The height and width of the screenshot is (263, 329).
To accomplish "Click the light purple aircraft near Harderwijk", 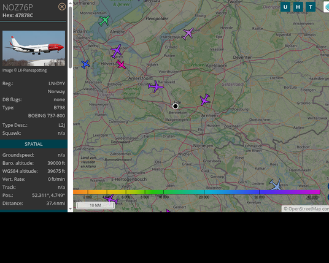I will (188, 34).
